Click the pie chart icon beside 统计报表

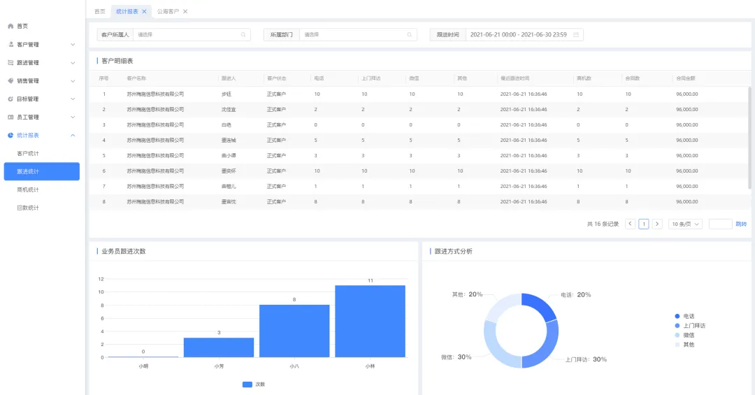point(10,136)
